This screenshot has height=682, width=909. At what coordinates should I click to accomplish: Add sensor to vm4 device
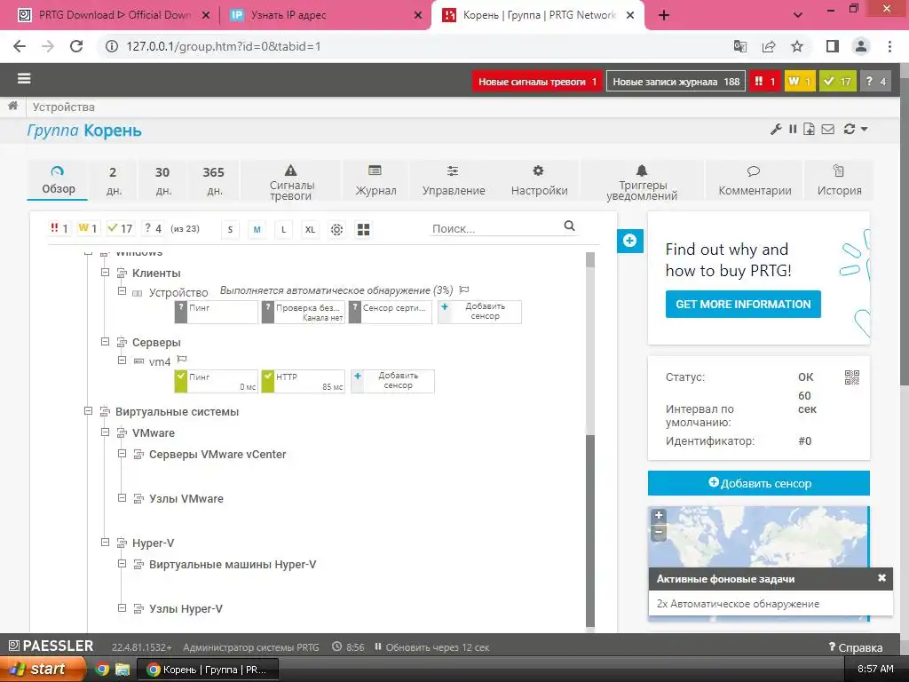(x=392, y=381)
